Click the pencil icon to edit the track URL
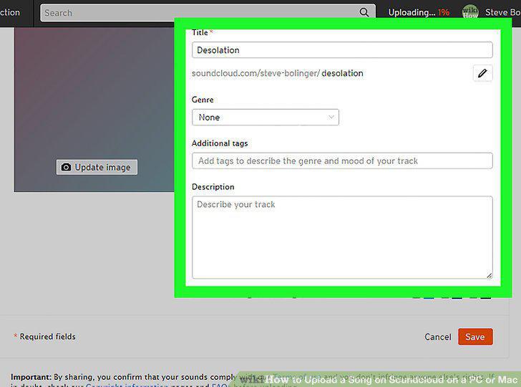The width and height of the screenshot is (521, 387). [x=482, y=73]
